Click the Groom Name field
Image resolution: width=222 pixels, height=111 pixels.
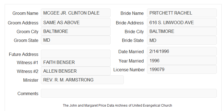[76, 13]
